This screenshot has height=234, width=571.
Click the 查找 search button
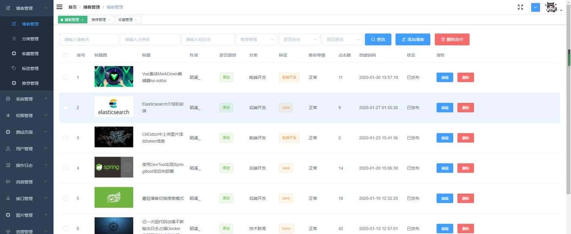tap(378, 40)
